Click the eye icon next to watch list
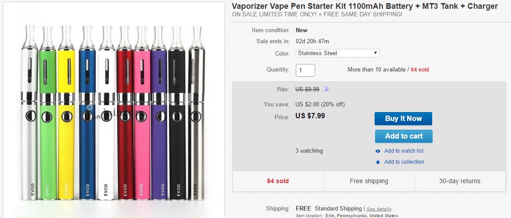 [x=378, y=151]
